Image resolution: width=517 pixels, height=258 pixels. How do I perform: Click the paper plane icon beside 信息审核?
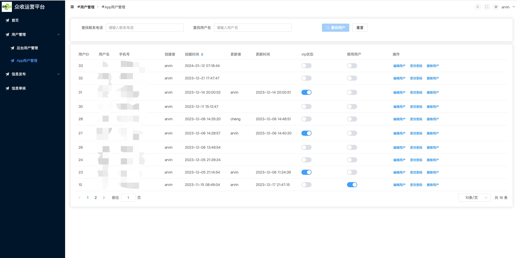tap(7, 88)
